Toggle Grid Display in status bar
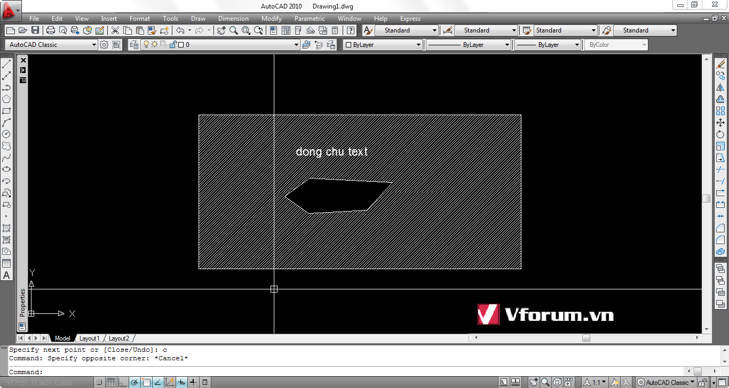Viewport: 729px width, 388px height. coord(111,382)
